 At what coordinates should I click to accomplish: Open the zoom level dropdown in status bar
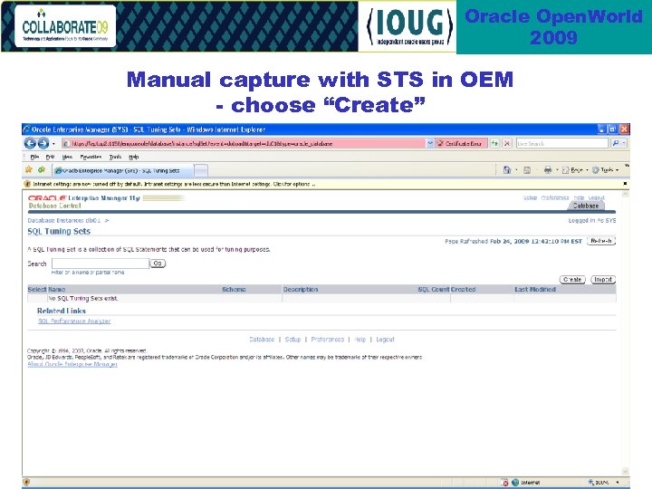click(618, 483)
